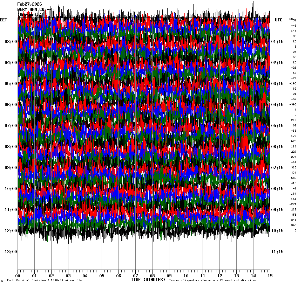Screen dimensions: 298x285
Task: Click the 12:00 EET time label
Action: tap(11, 231)
